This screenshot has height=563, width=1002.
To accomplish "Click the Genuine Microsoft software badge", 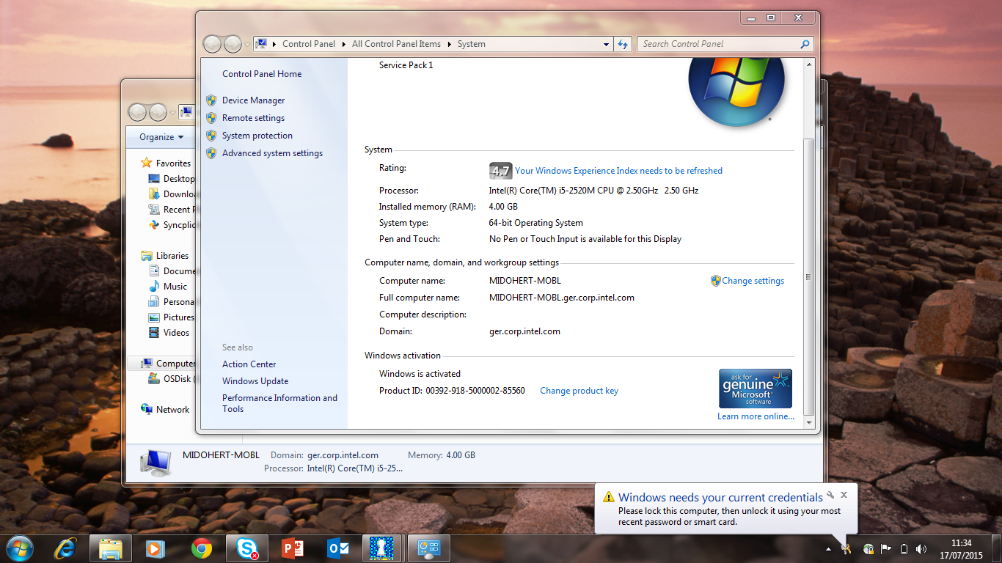I will tap(756, 389).
